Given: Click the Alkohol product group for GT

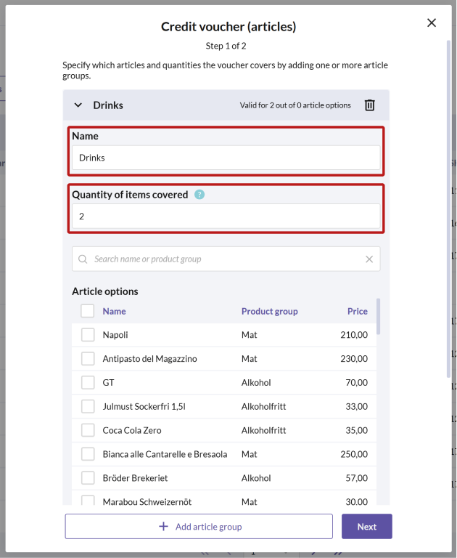Looking at the screenshot, I should (x=256, y=383).
